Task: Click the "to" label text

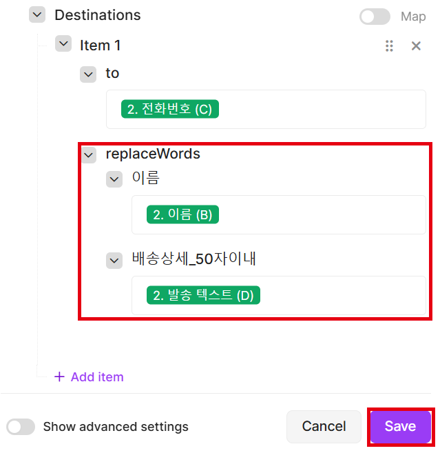Action: tap(112, 73)
